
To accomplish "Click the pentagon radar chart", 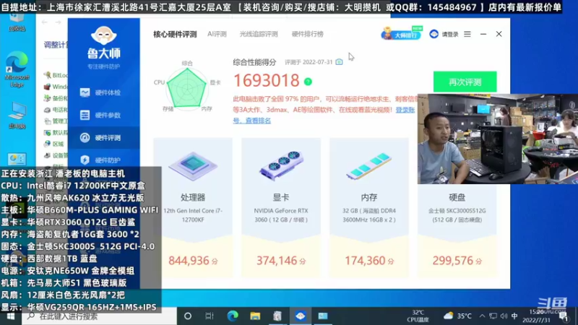I will coord(186,88).
